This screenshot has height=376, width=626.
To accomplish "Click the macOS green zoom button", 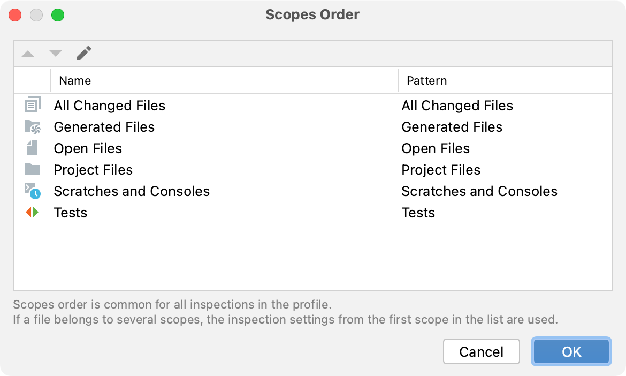I will (58, 15).
